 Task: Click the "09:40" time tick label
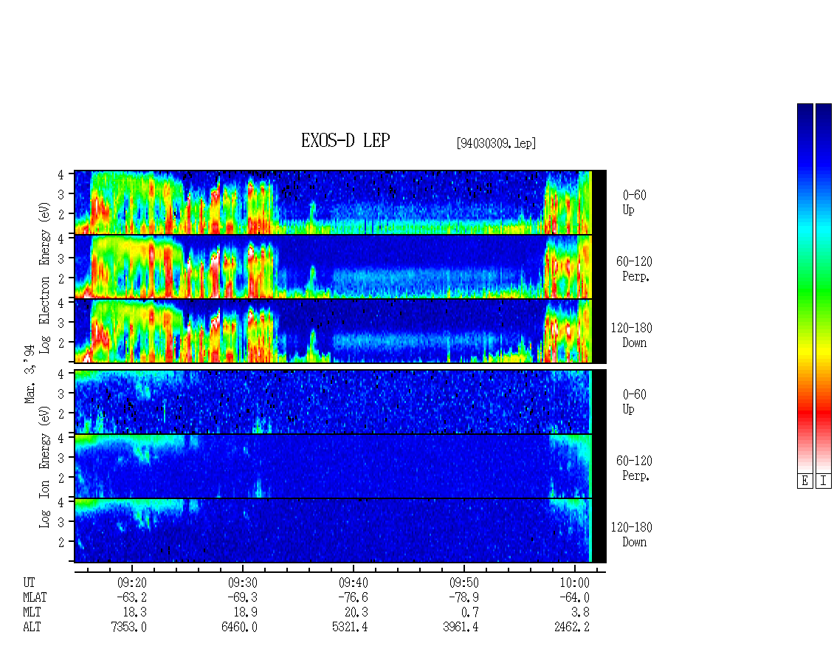354,583
